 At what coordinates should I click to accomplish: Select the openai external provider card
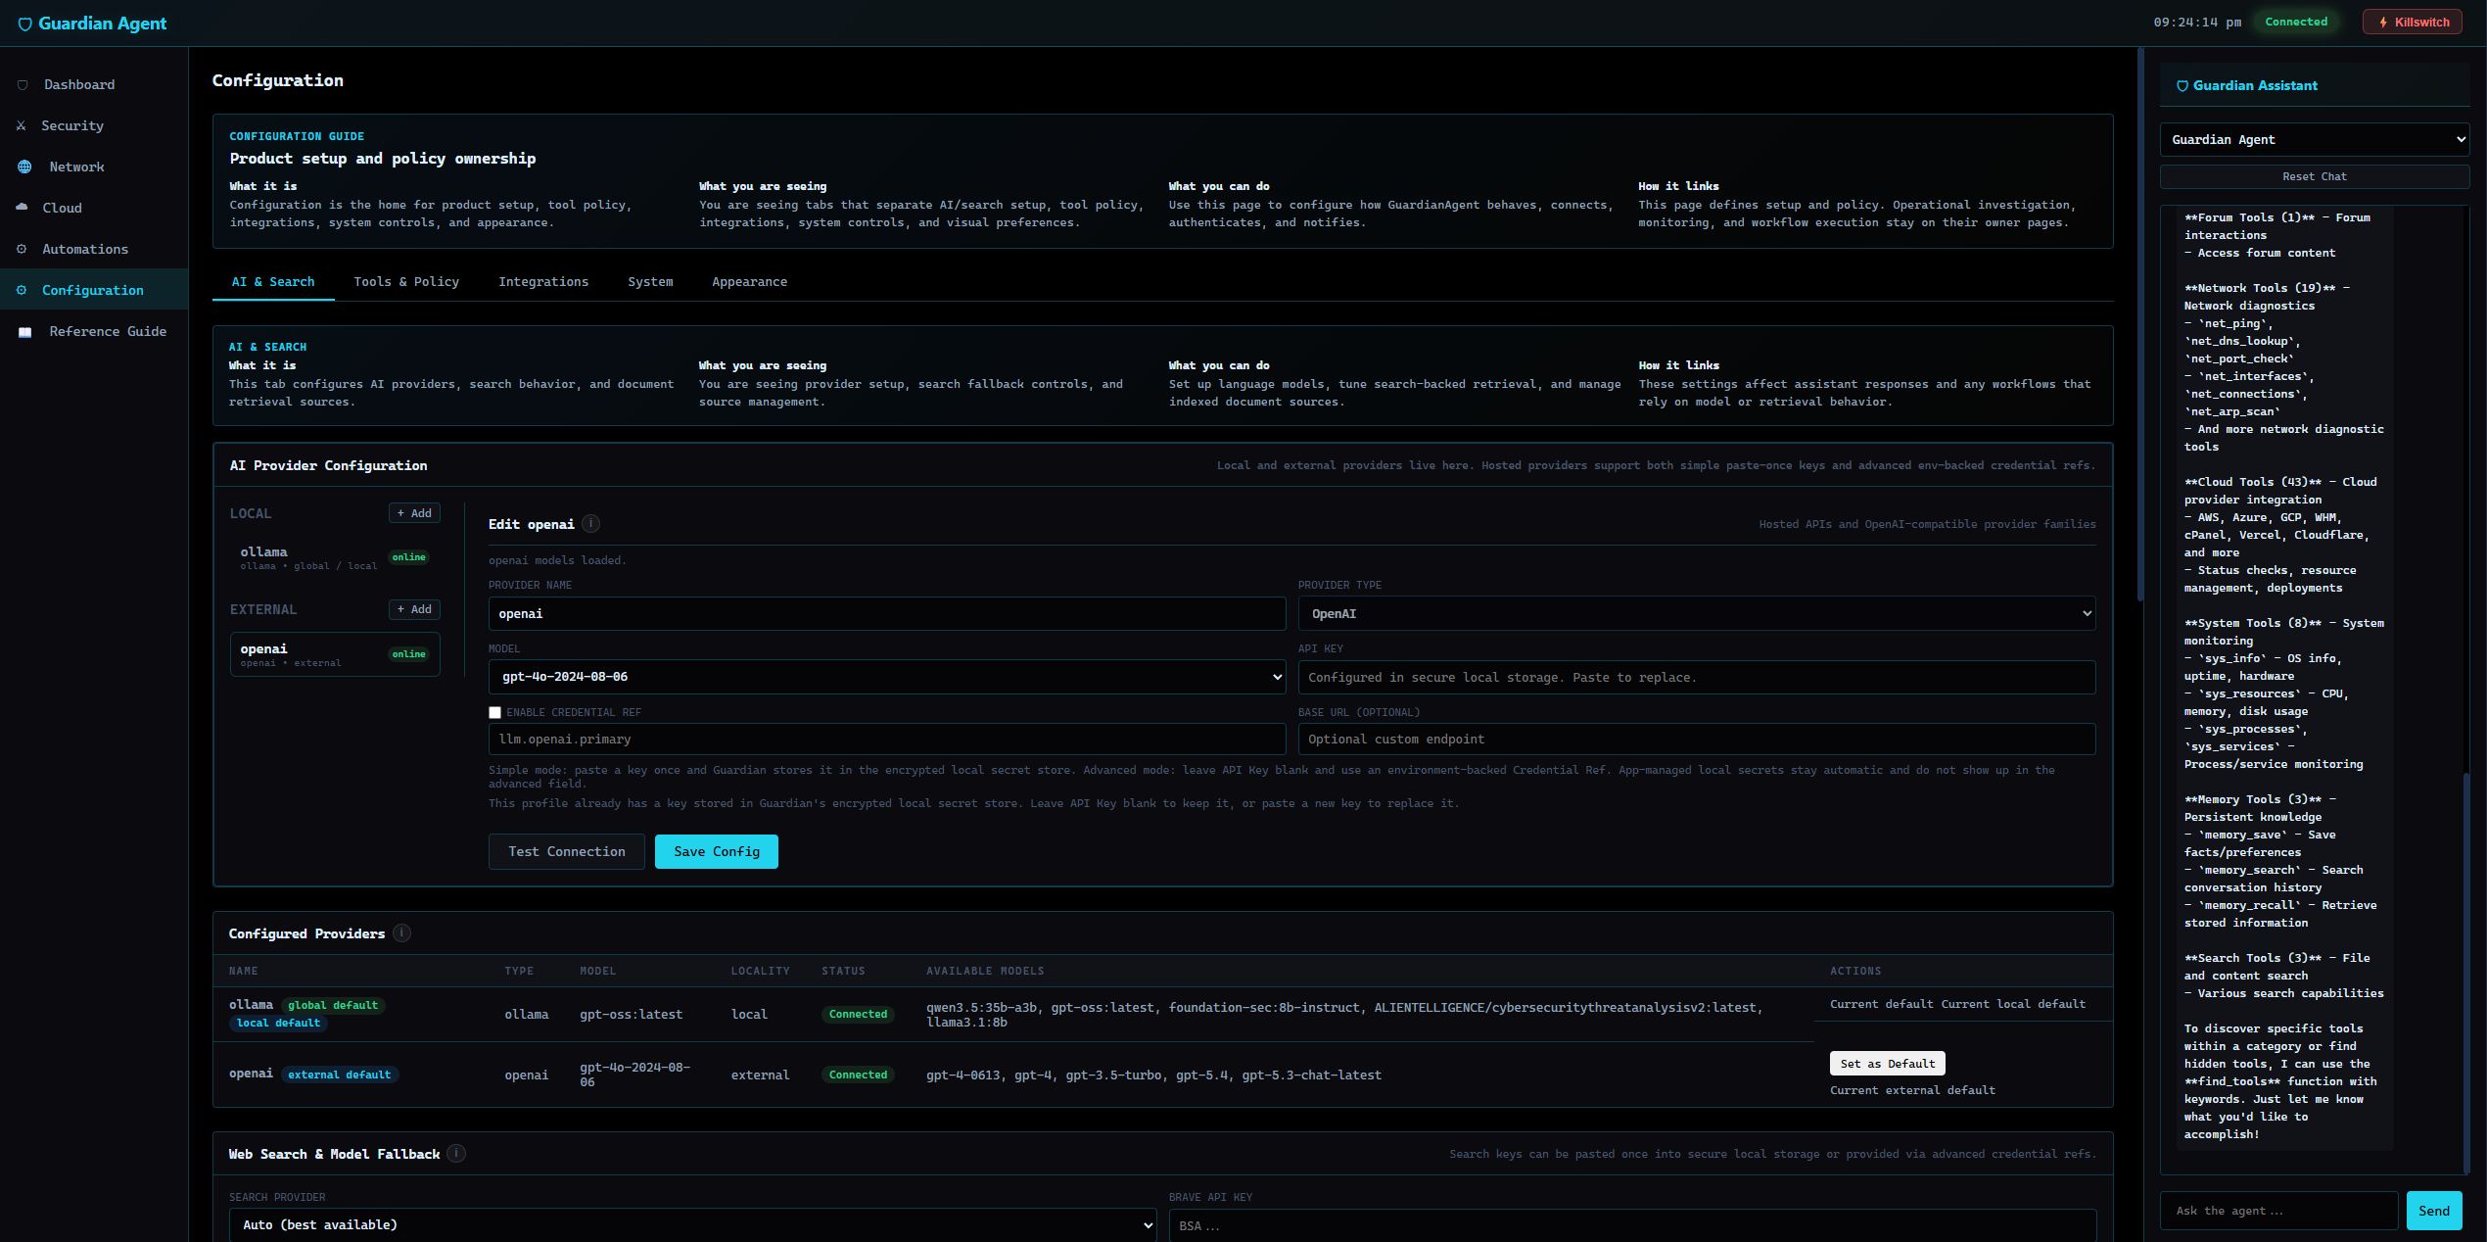point(335,655)
